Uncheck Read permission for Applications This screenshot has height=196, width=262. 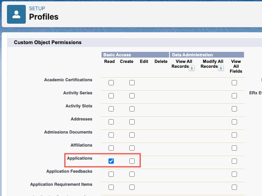coord(111,161)
